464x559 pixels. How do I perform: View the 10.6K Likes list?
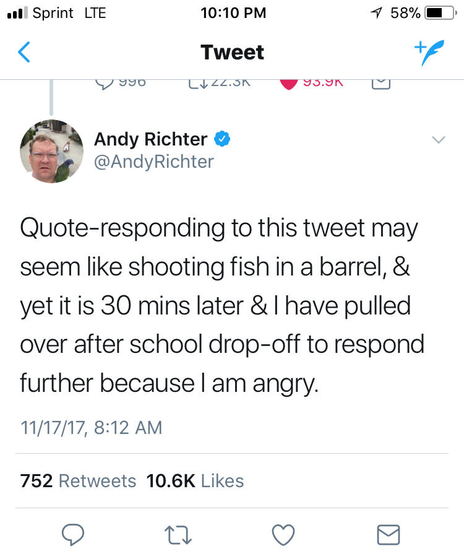point(195,481)
